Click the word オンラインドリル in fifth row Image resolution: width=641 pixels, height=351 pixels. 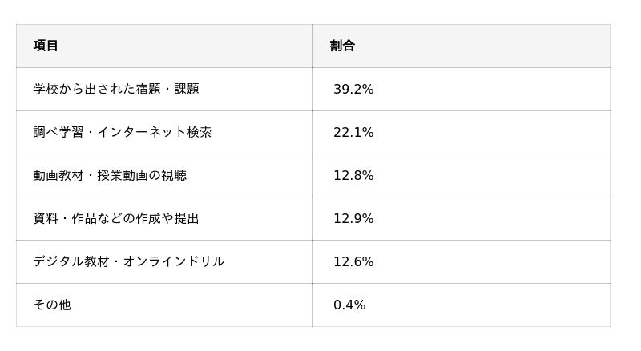pyautogui.click(x=174, y=261)
